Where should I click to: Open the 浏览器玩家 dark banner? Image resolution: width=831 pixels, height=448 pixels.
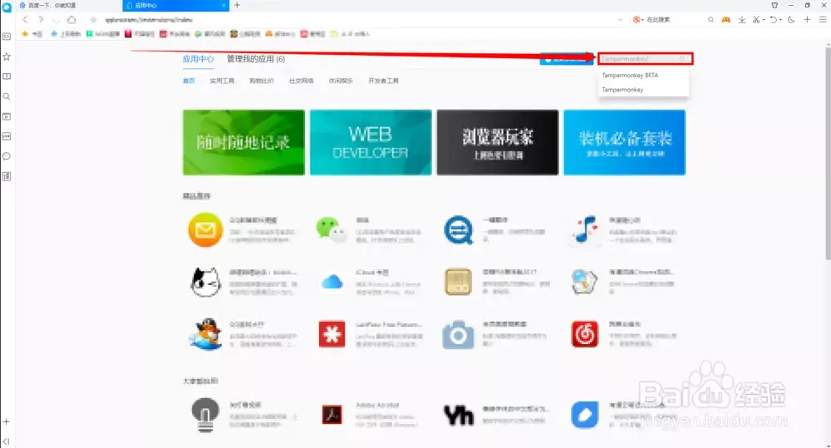click(498, 142)
